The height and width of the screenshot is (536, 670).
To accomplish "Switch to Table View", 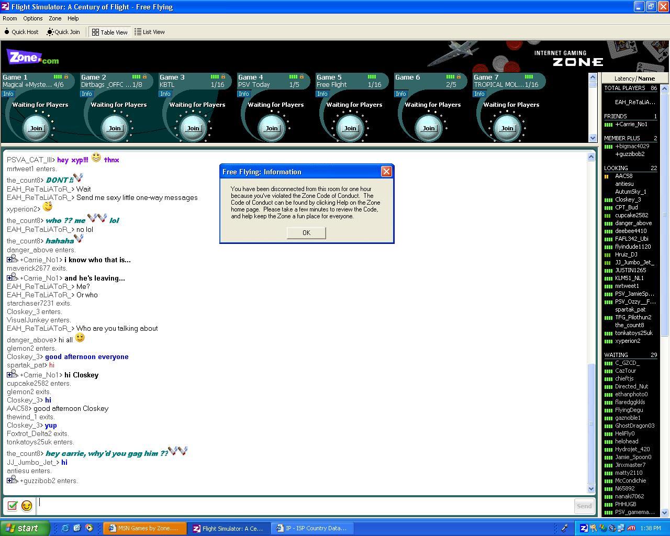I will click(110, 32).
